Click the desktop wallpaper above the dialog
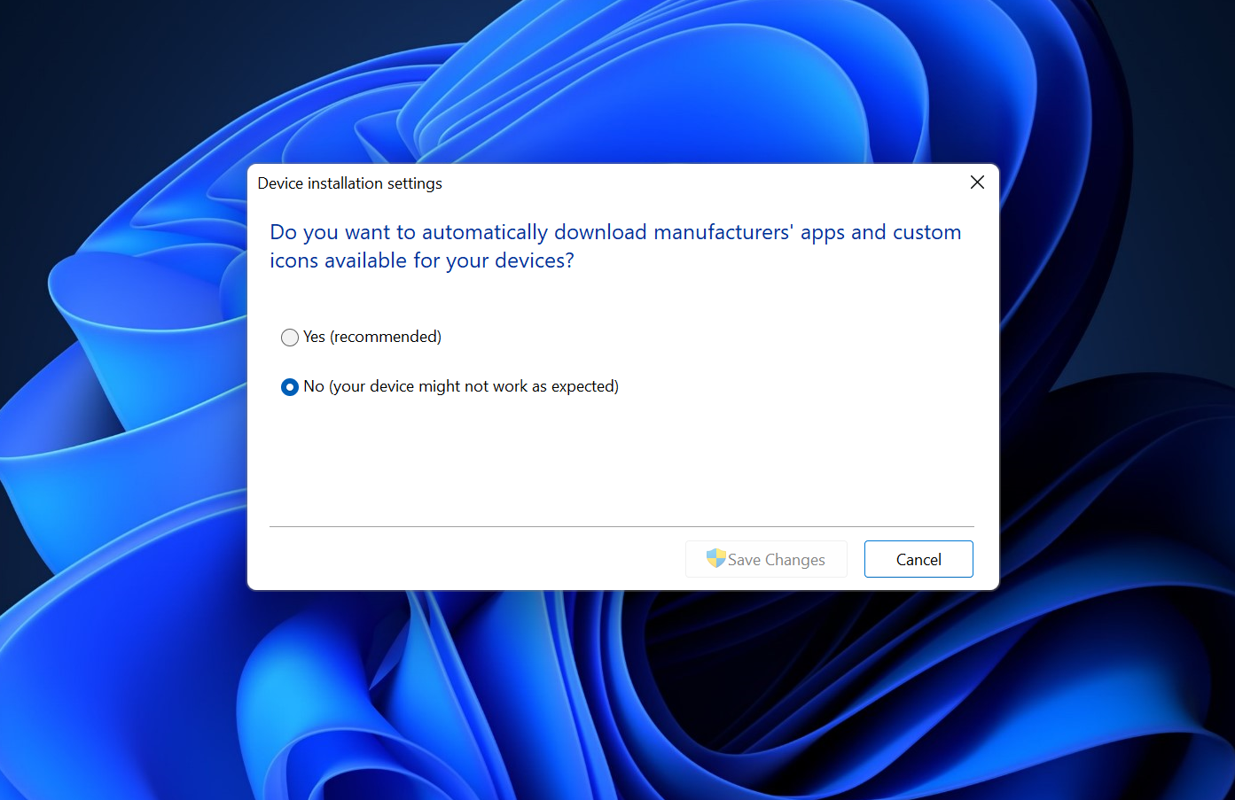This screenshot has width=1235, height=800. [x=621, y=80]
